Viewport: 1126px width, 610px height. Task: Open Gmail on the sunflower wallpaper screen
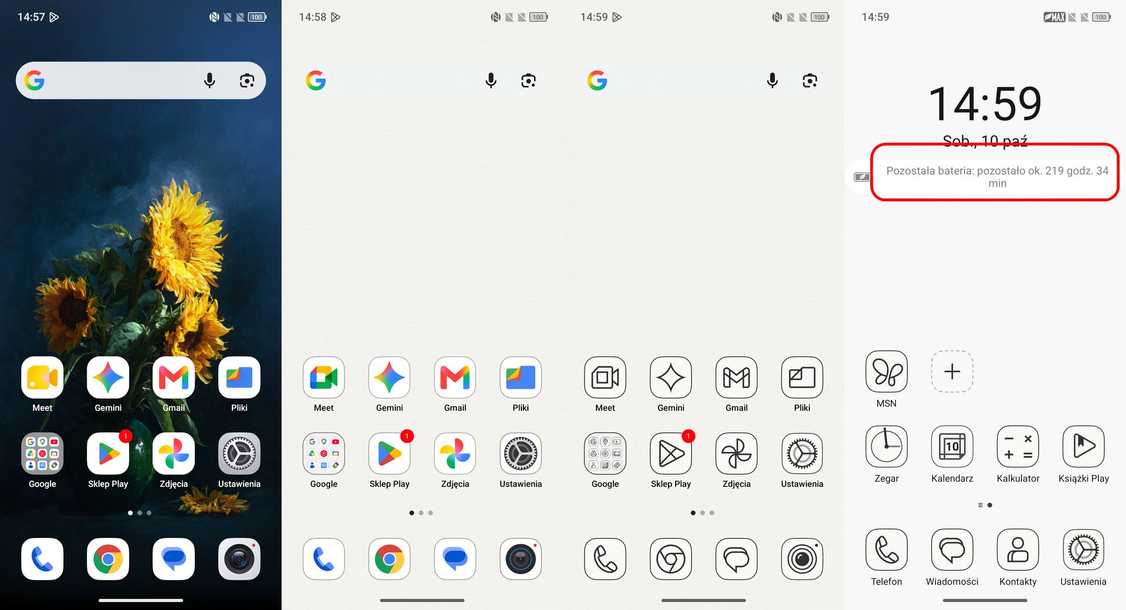174,378
